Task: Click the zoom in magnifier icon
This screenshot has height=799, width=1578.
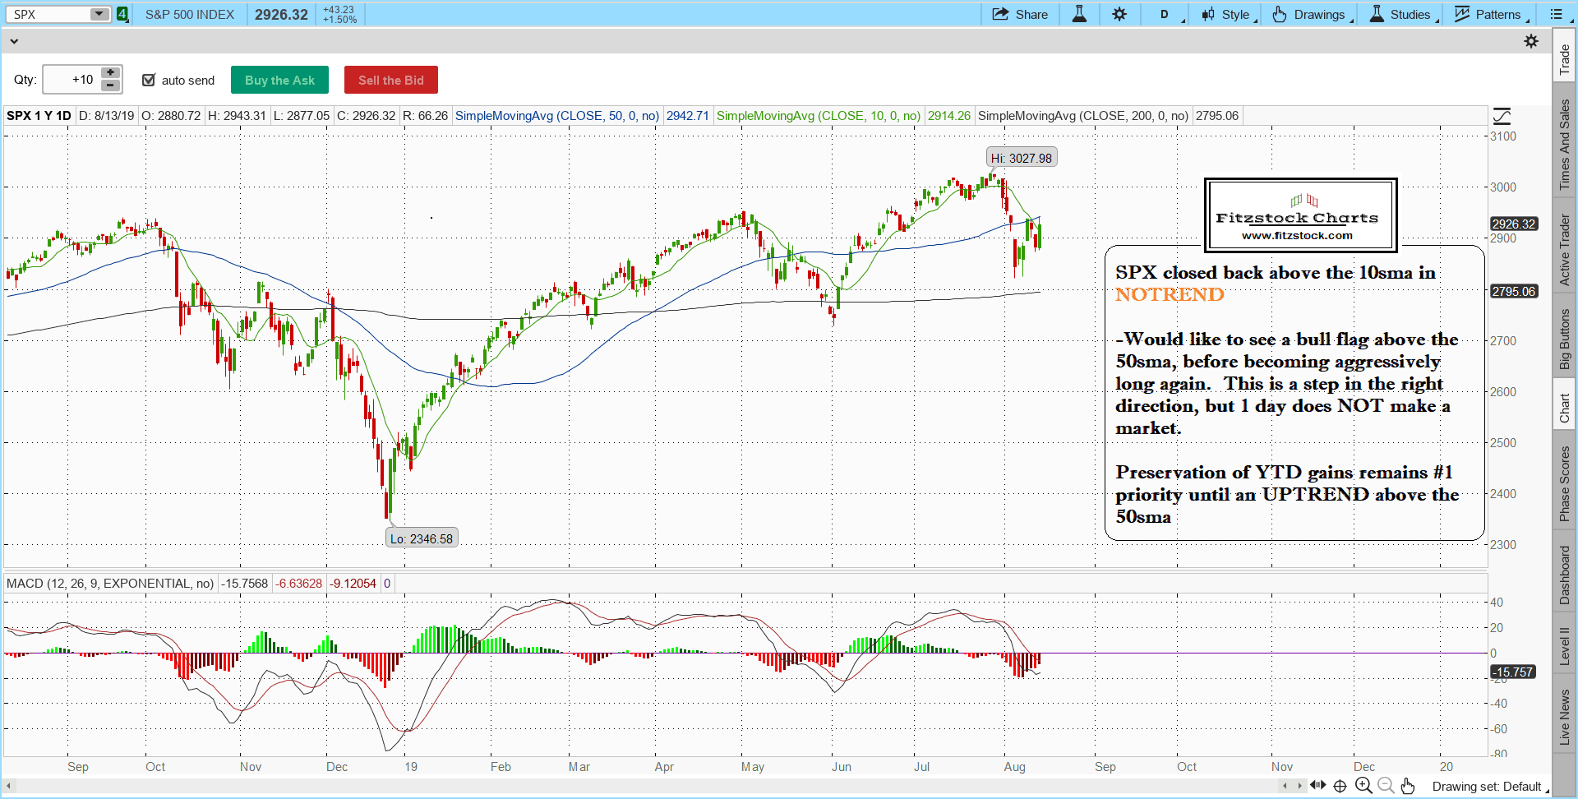Action: [1363, 786]
